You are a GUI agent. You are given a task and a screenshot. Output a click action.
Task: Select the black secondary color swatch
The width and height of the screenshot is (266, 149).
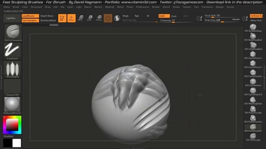click(x=7, y=143)
